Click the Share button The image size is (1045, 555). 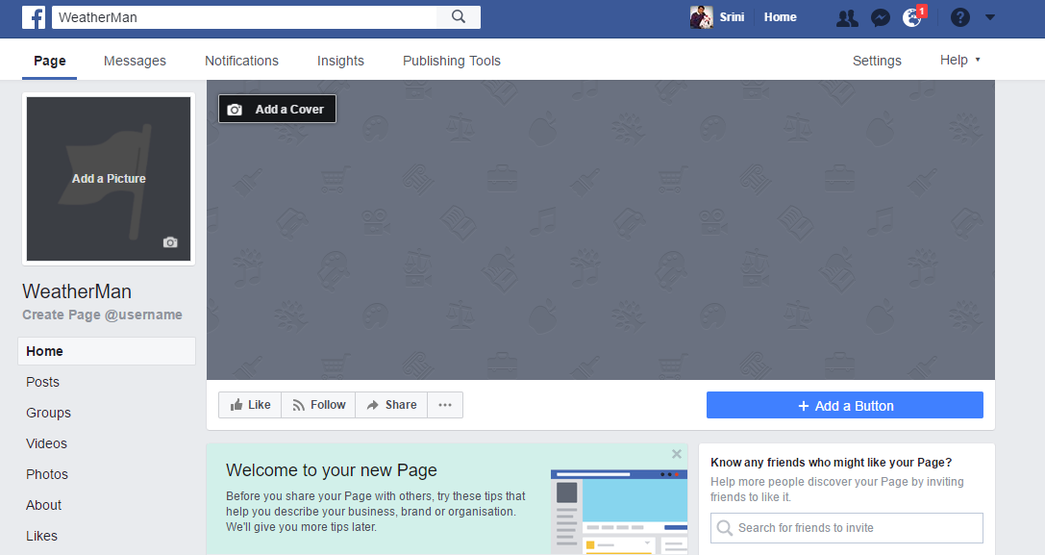click(392, 405)
